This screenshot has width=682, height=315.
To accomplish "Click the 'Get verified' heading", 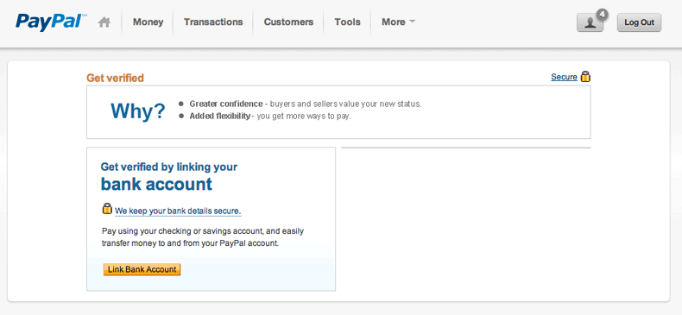I will click(115, 78).
